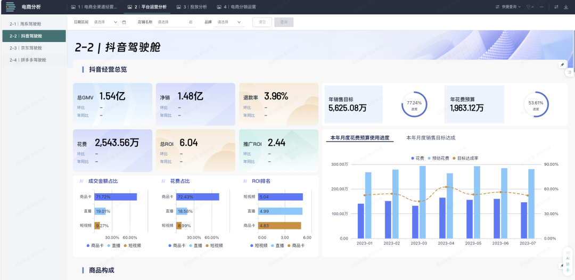Open tab 1 电商全渠道经营
Image resolution: width=575 pixels, height=280 pixels.
pyautogui.click(x=94, y=7)
